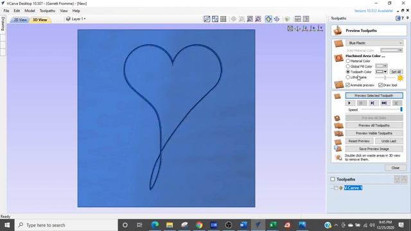This screenshot has height=231, width=411.
Task: Open the Blue Plastic material dropdown
Action: click(x=374, y=43)
